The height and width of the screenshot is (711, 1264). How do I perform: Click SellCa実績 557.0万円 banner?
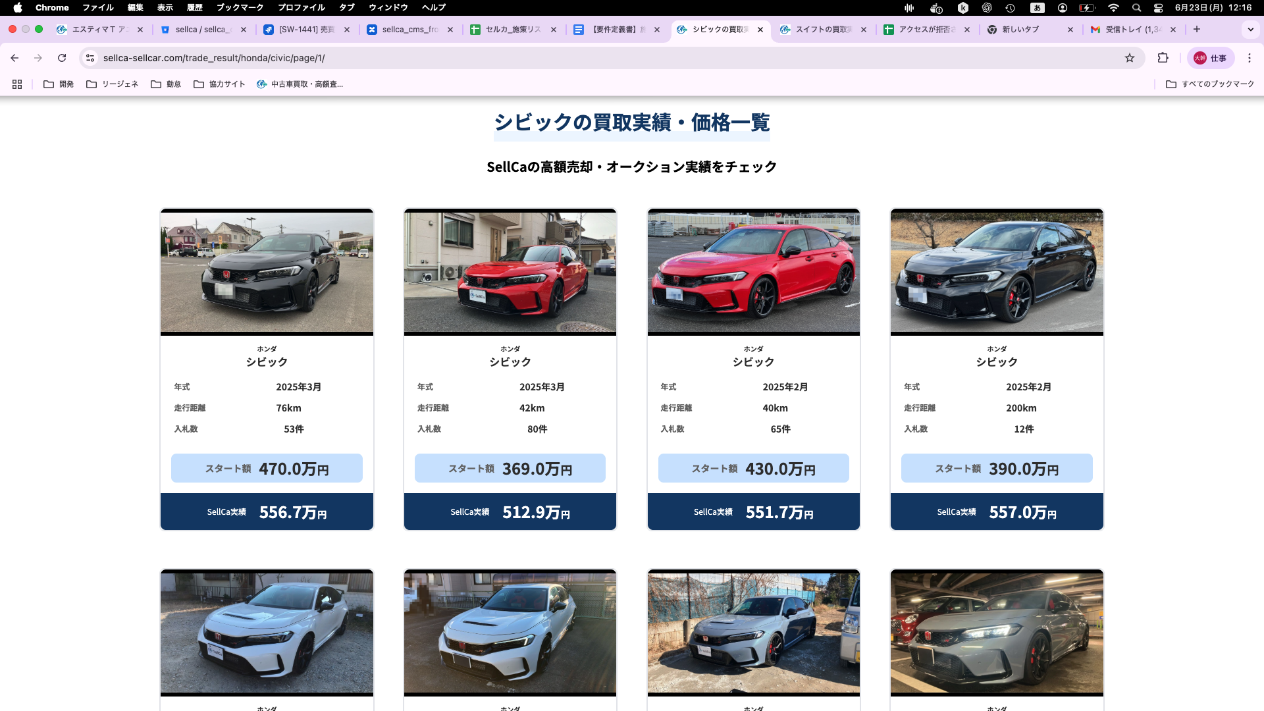[997, 512]
